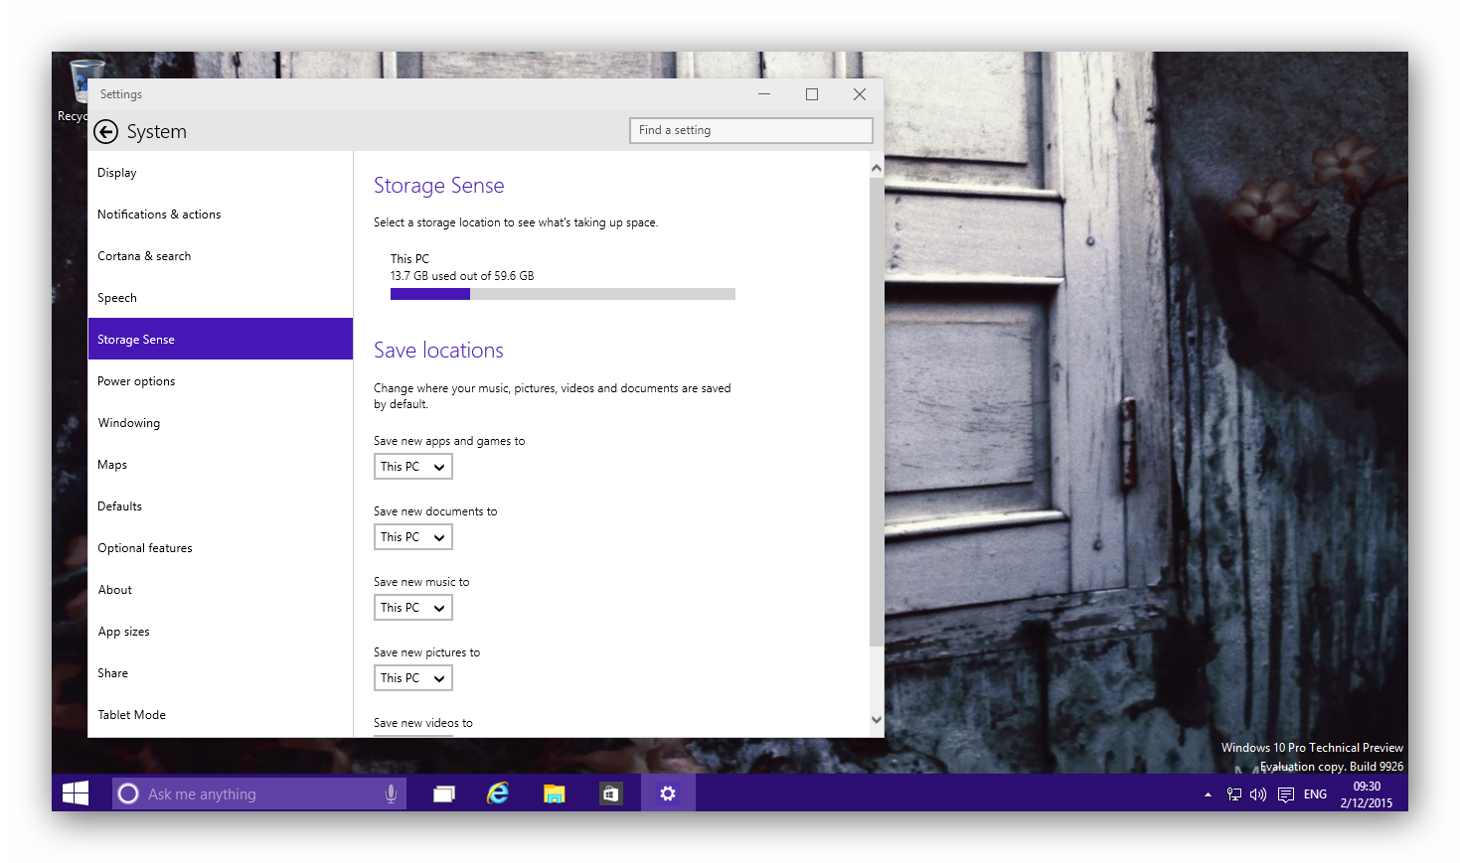Switch the ENG input language indicator
The image size is (1460, 863).
[1315, 794]
